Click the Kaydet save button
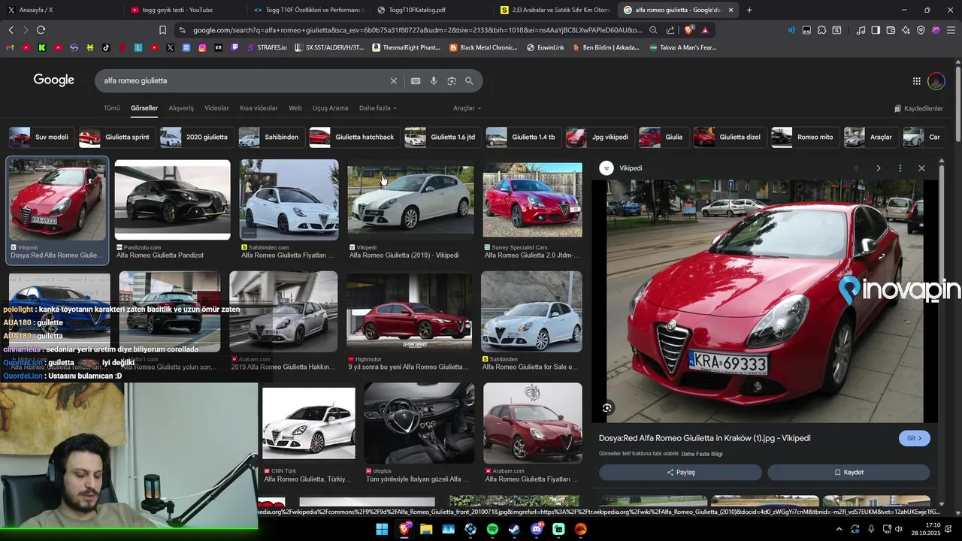Viewport: 962px width, 541px height. click(x=849, y=473)
